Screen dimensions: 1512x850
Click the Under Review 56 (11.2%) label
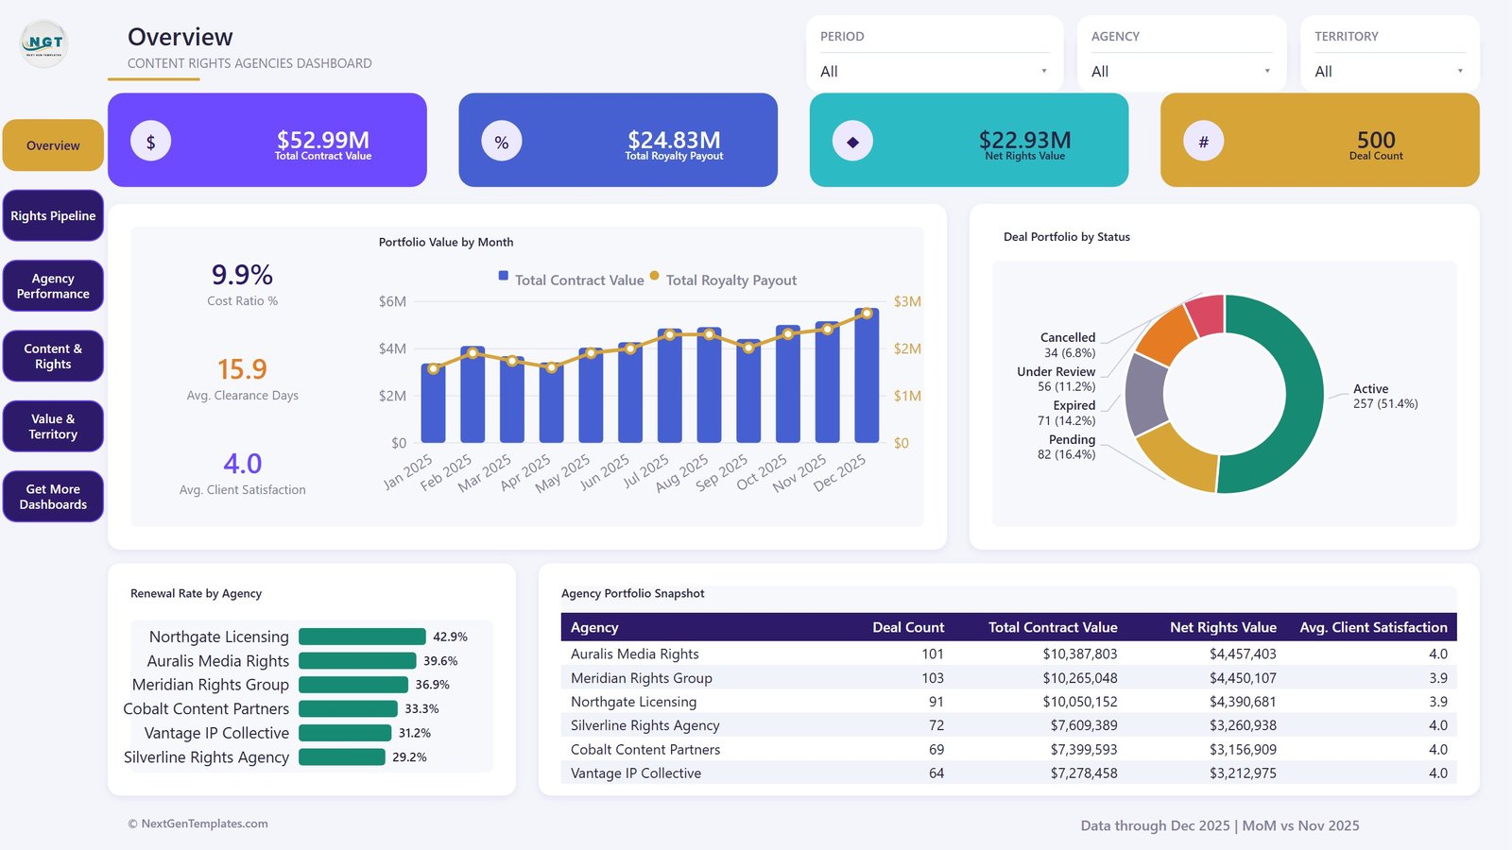point(1057,379)
